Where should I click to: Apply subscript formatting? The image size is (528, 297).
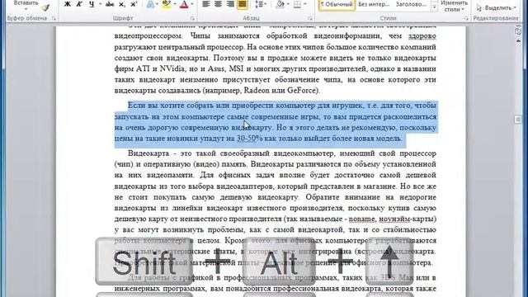click(122, 4)
